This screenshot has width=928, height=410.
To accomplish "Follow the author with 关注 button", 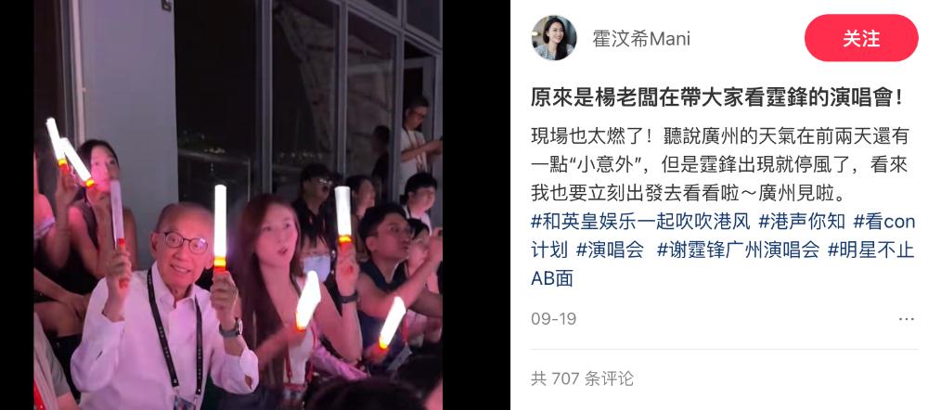I will click(x=861, y=38).
